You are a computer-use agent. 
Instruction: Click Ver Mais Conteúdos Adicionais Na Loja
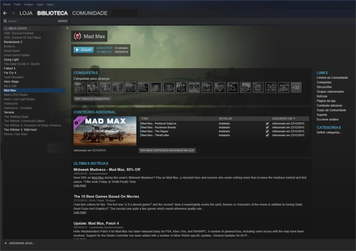[167, 150]
